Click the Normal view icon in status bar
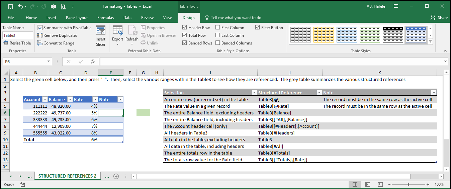Viewport: 451px width, 189px height. point(355,184)
